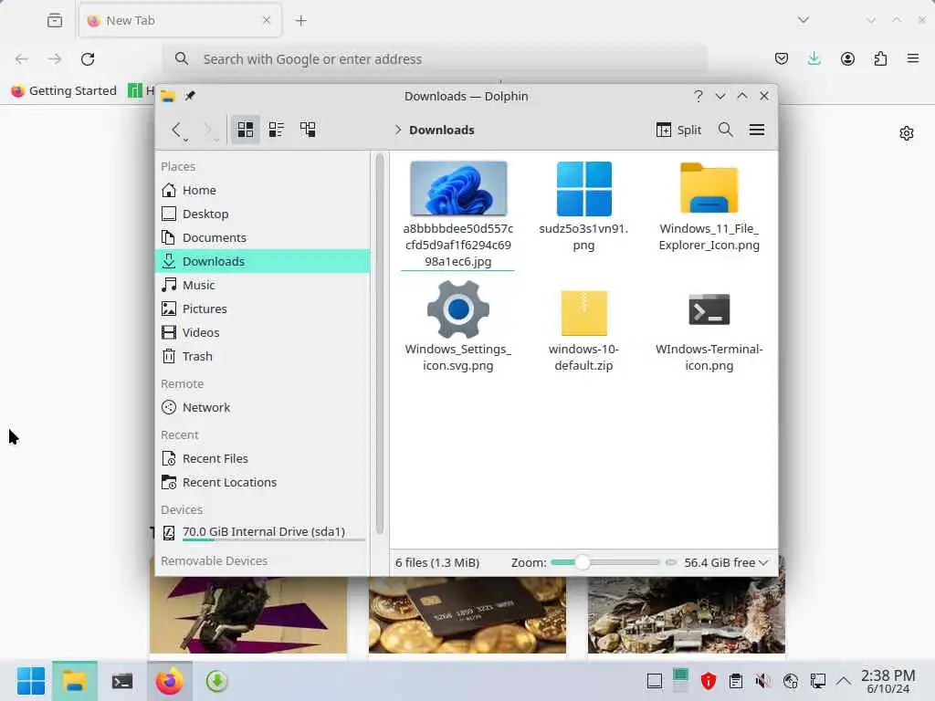Click the red shield tray icon
The height and width of the screenshot is (701, 935).
coord(708,681)
